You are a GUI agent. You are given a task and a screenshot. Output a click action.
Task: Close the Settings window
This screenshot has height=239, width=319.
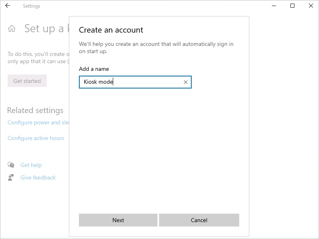[311, 6]
